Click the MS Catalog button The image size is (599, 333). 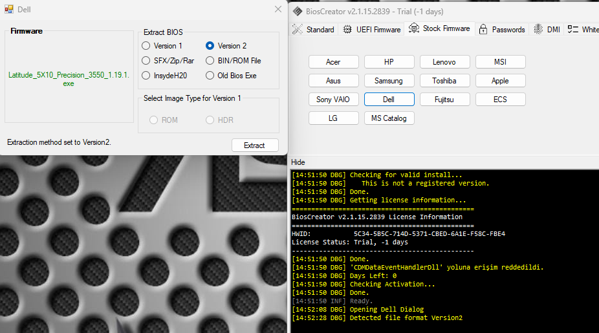(389, 118)
